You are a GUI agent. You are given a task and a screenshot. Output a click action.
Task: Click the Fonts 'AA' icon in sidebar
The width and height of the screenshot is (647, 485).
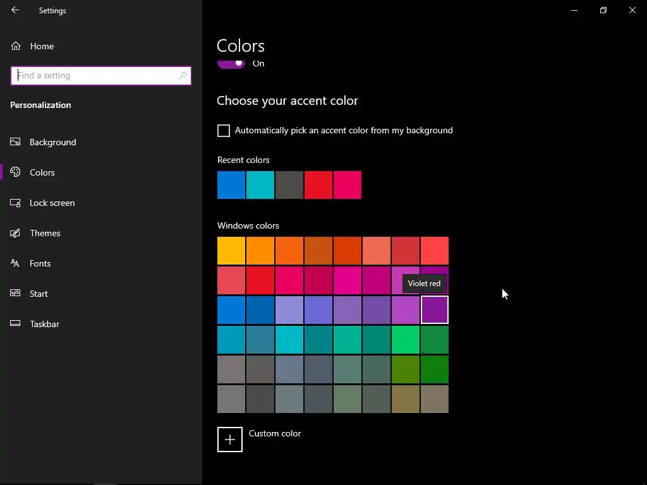point(15,263)
